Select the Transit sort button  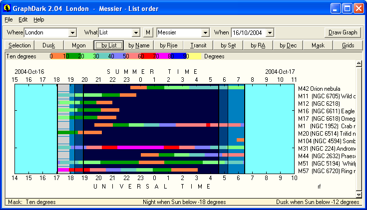pos(199,45)
